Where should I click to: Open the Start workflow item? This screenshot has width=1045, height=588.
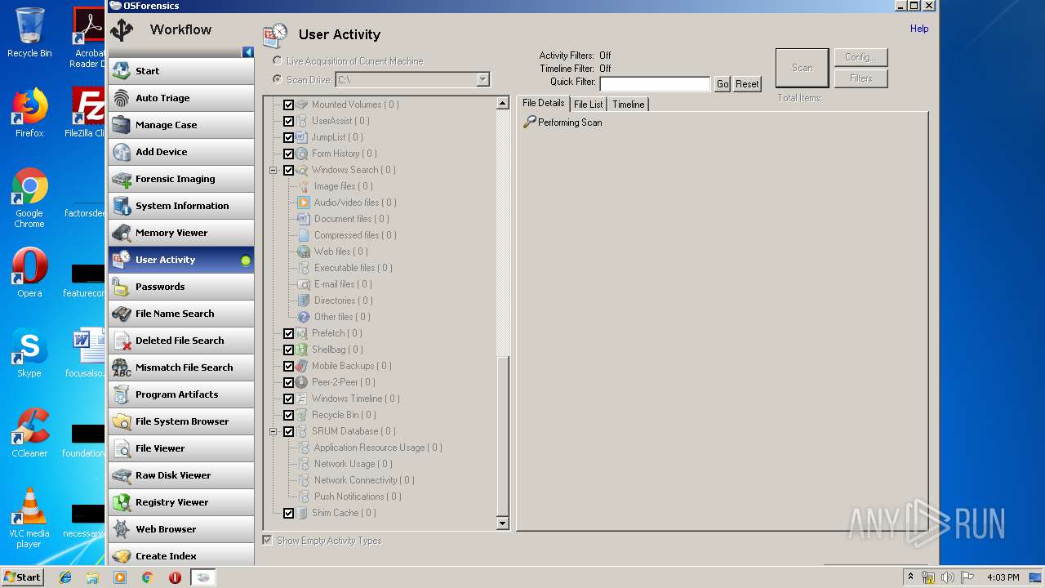[x=180, y=71]
